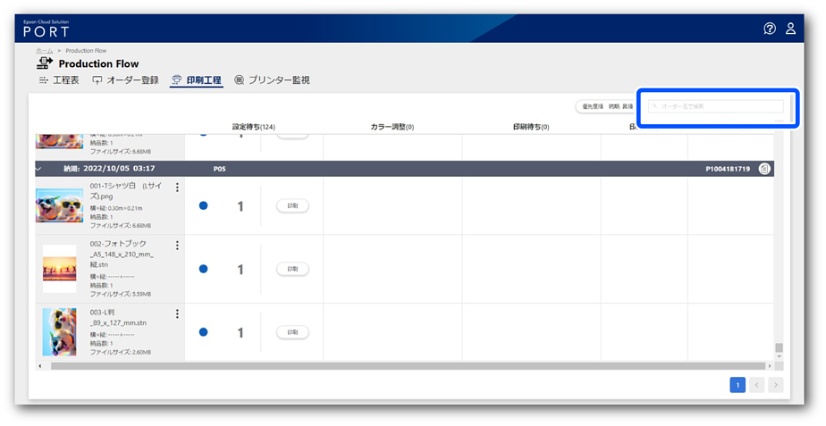Click the ホーム breadcrumb link
This screenshot has width=826, height=426.
(44, 51)
